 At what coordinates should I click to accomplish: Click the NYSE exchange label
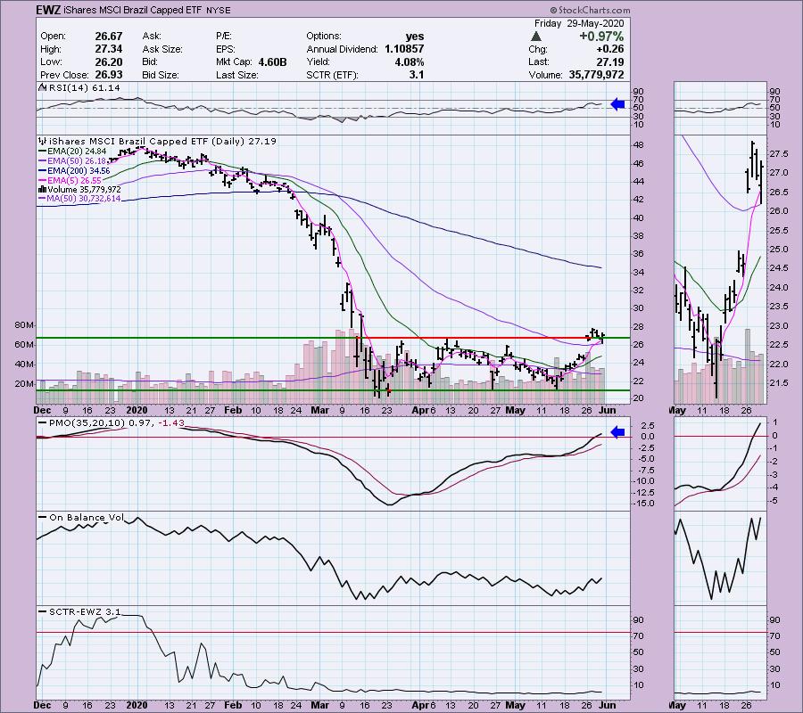pyautogui.click(x=219, y=10)
